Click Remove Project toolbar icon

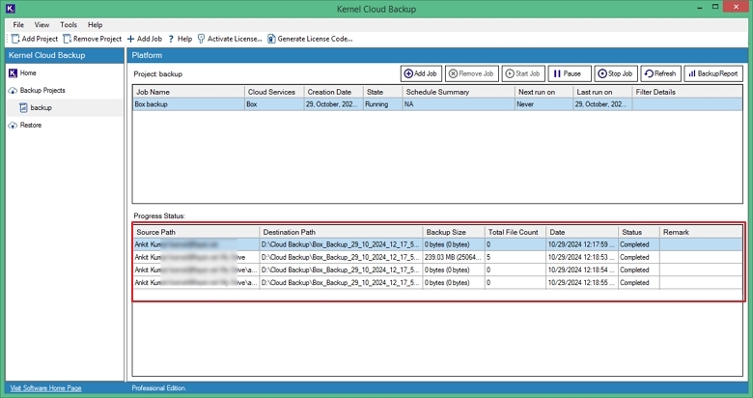92,39
